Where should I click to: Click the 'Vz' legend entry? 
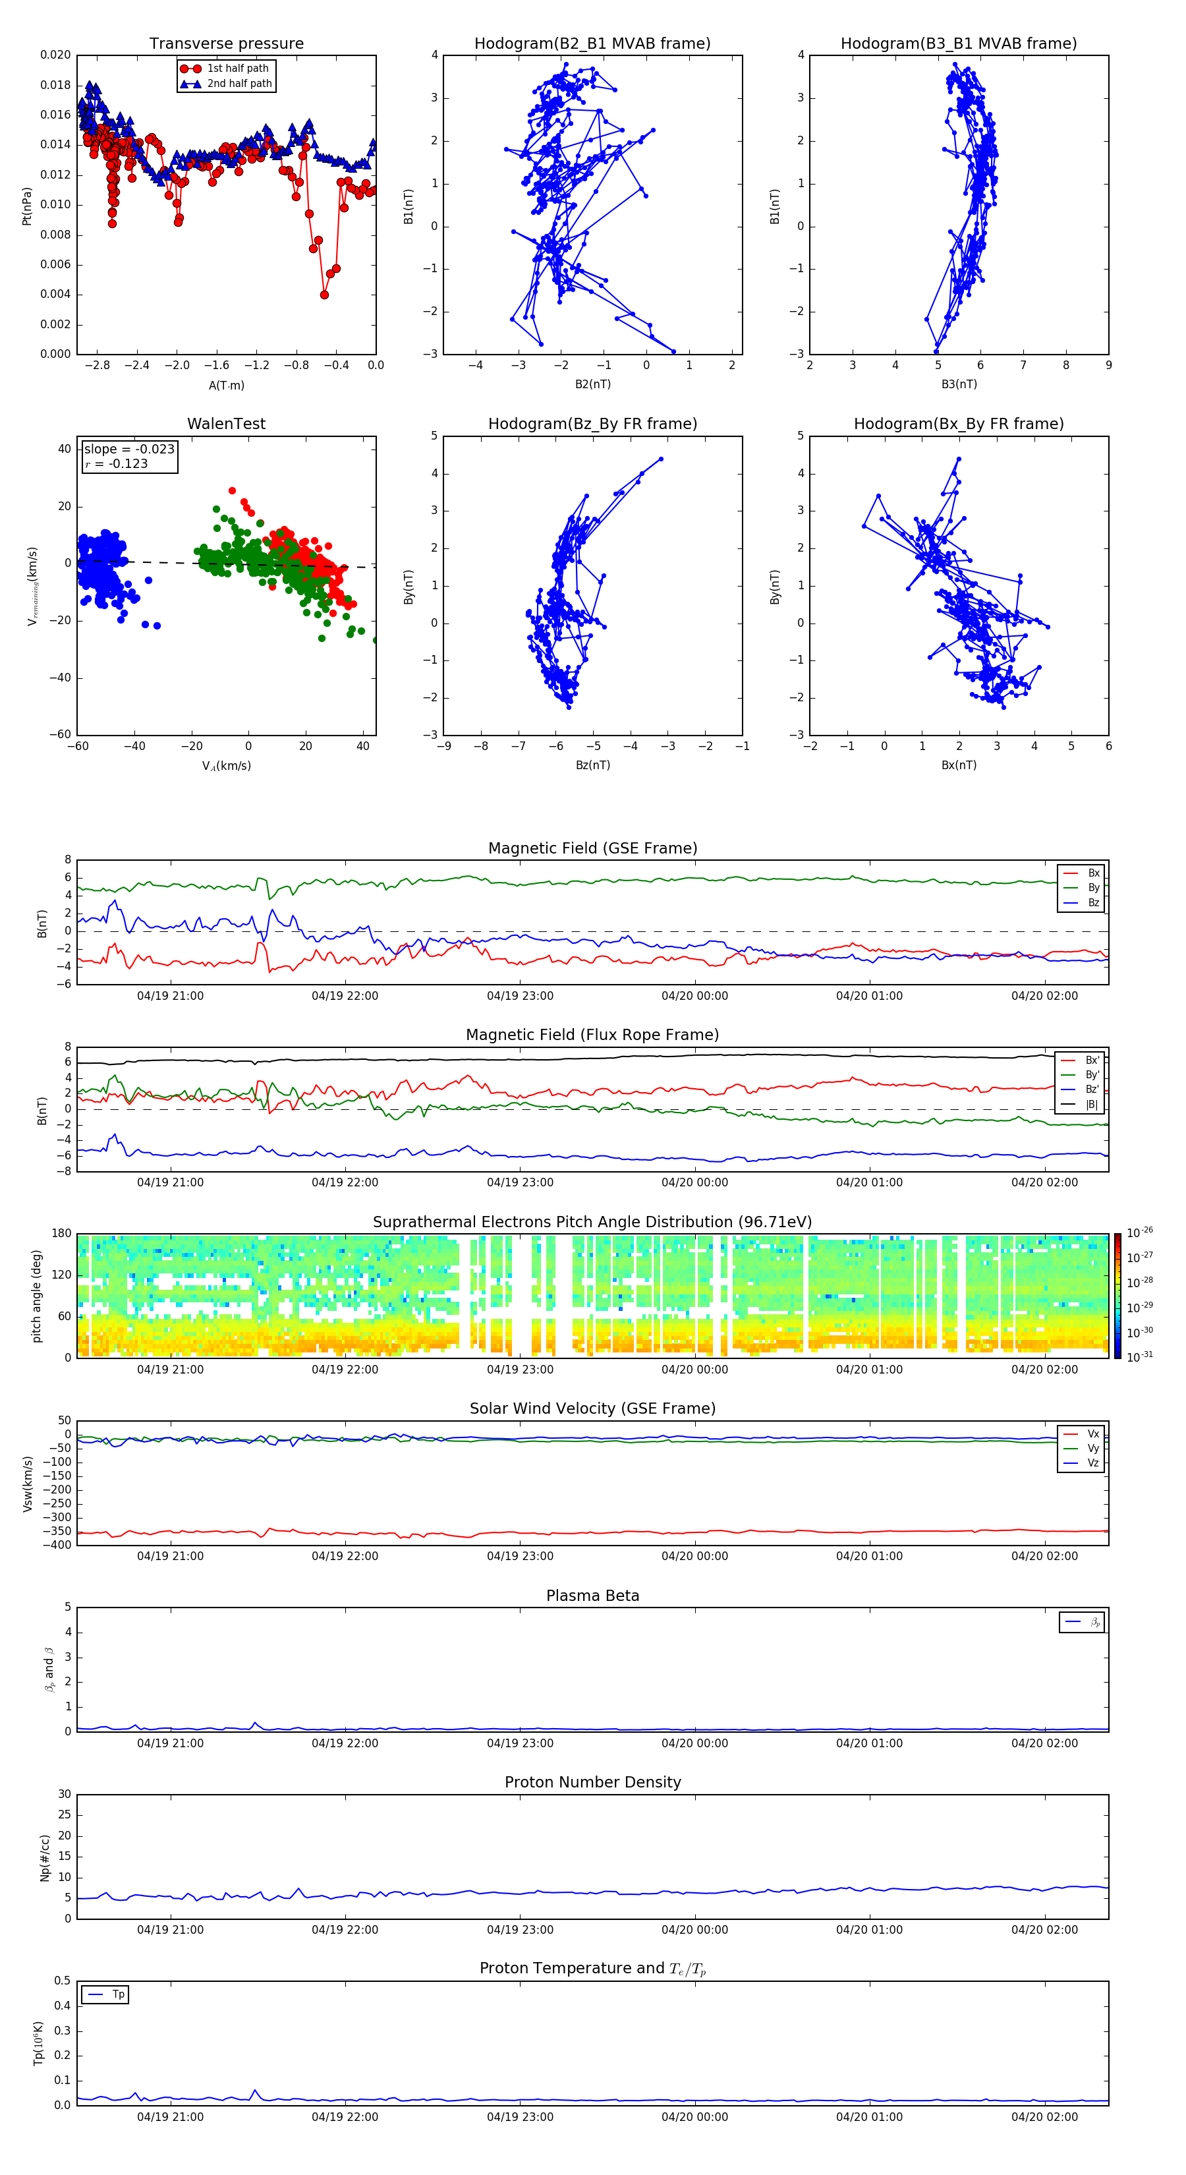click(x=1081, y=1463)
